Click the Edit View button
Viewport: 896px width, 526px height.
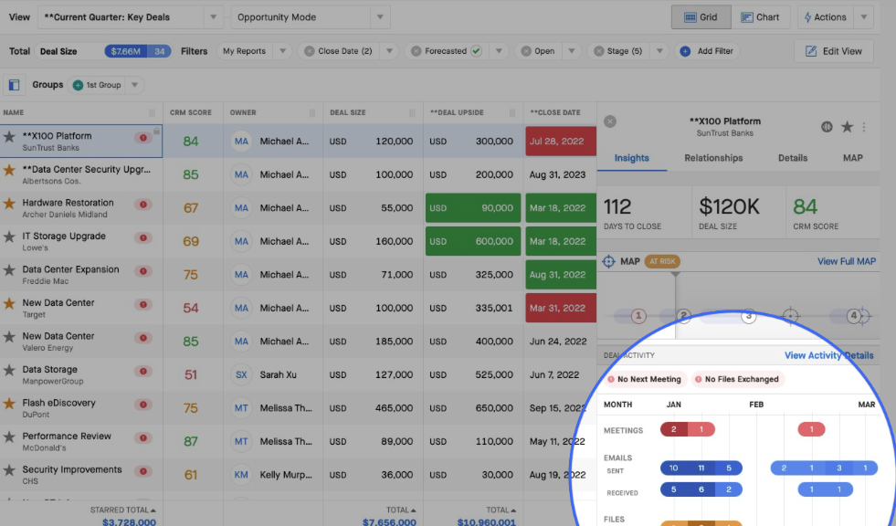click(834, 51)
